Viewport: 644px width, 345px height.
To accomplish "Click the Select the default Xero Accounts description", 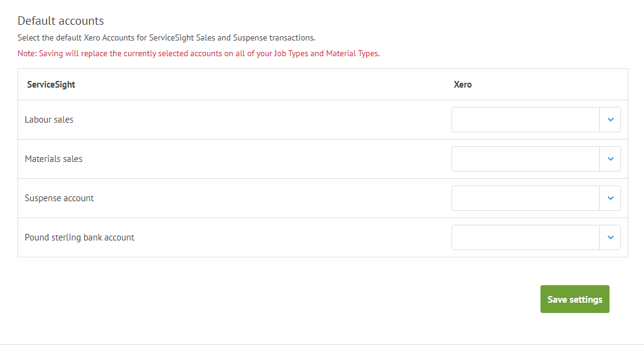I will (x=166, y=37).
